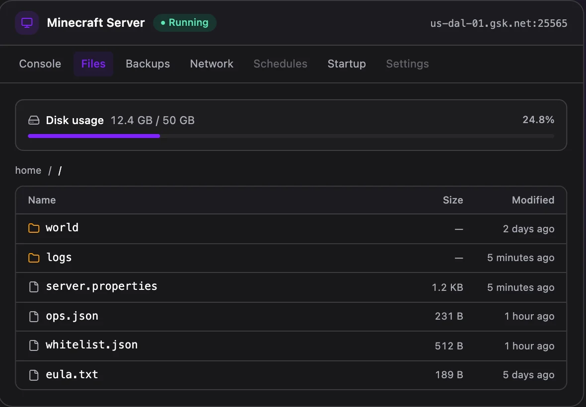Click the server address us-dal-01.gsk.net:25565
Image resolution: width=586 pixels, height=407 pixels.
(x=499, y=23)
